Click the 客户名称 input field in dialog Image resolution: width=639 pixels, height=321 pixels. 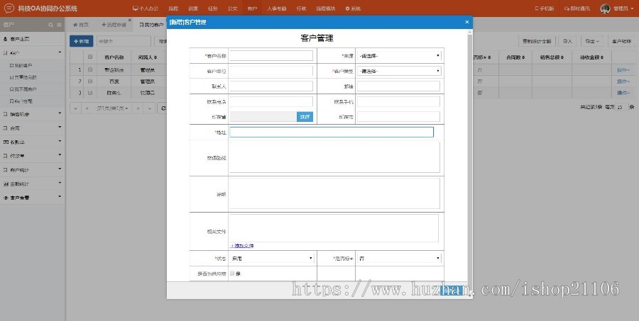pyautogui.click(x=271, y=55)
